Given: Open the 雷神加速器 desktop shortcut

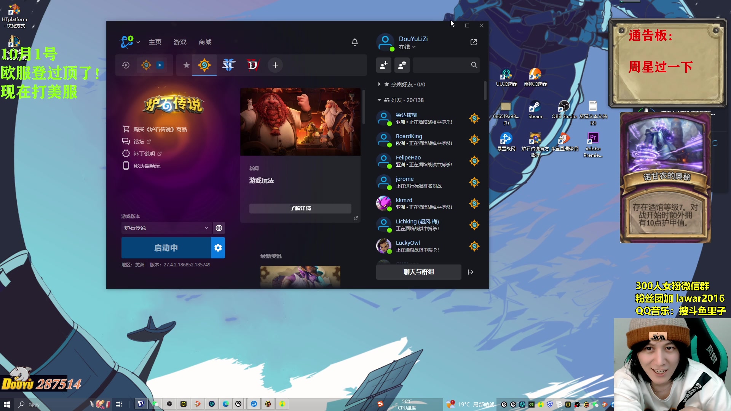Looking at the screenshot, I should pos(535,78).
